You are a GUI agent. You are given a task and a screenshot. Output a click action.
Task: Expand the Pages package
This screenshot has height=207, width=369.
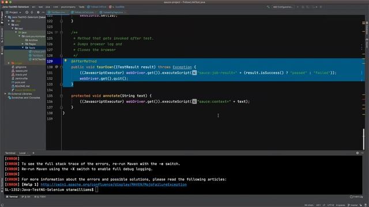(23, 44)
